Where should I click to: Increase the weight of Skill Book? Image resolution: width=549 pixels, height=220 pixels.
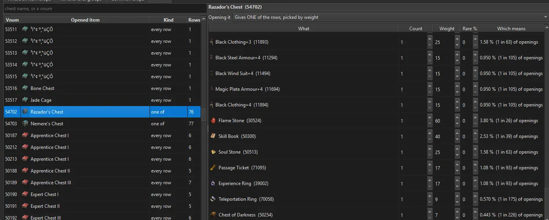tap(457, 133)
